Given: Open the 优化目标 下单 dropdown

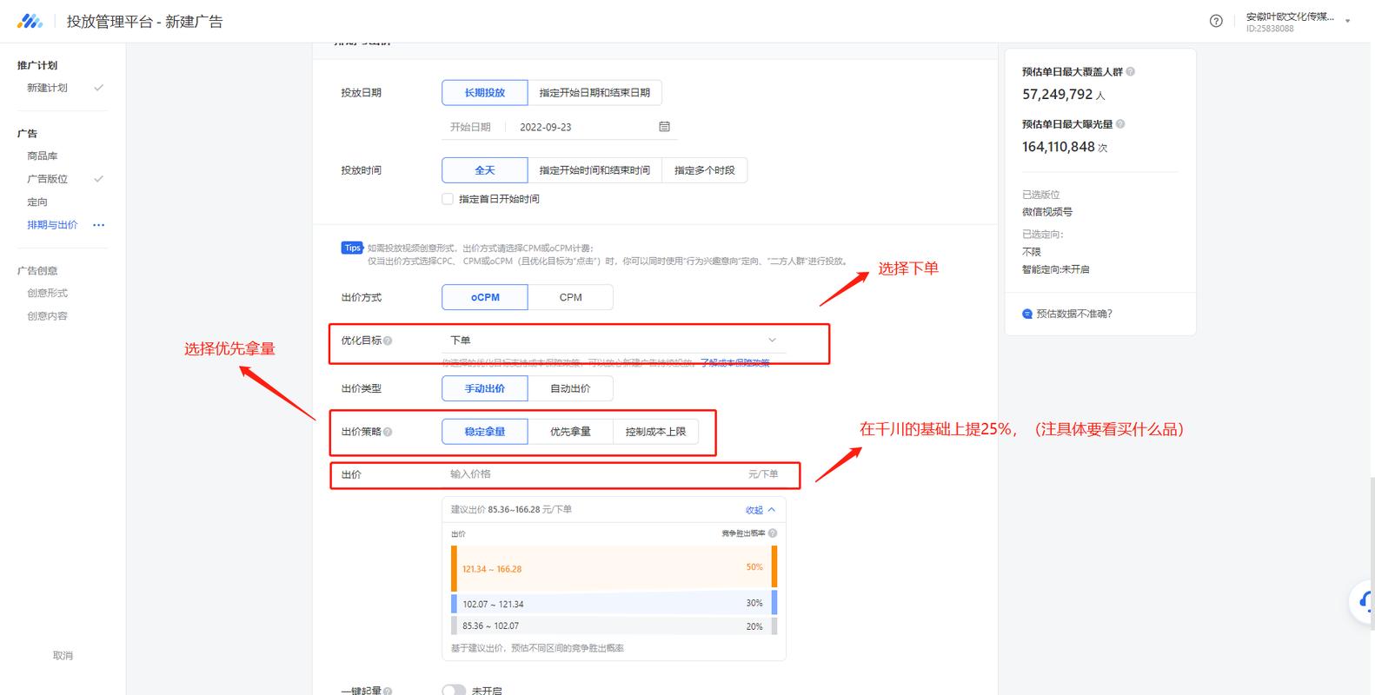Looking at the screenshot, I should click(614, 341).
